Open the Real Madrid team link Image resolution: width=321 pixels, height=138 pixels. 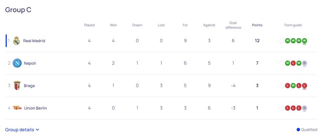(34, 41)
